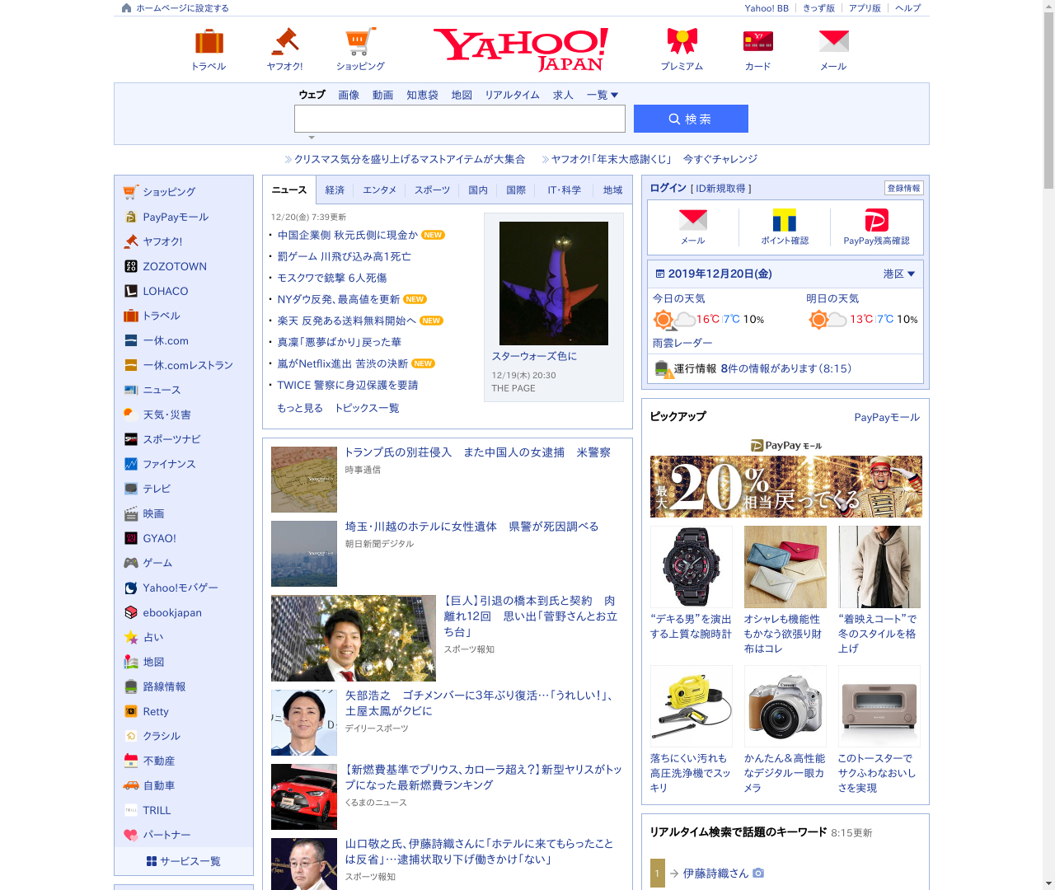Open the サービス一覧 link

click(184, 861)
